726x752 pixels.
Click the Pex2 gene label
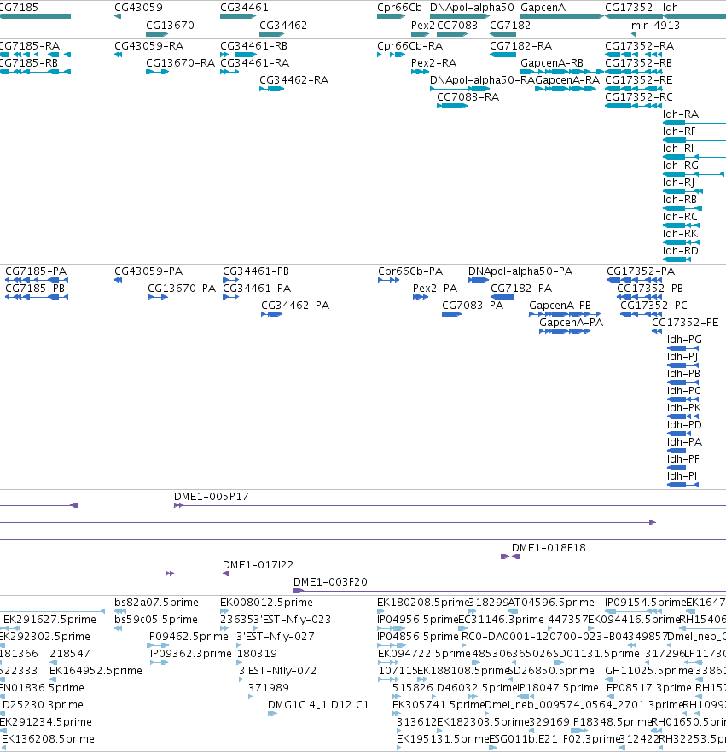point(422,26)
